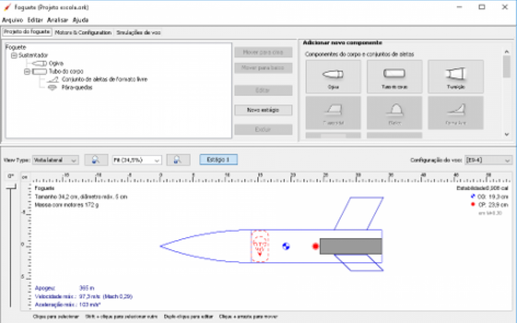This screenshot has width=517, height=323.
Task: Open the View Type dropdown
Action: coord(56,160)
